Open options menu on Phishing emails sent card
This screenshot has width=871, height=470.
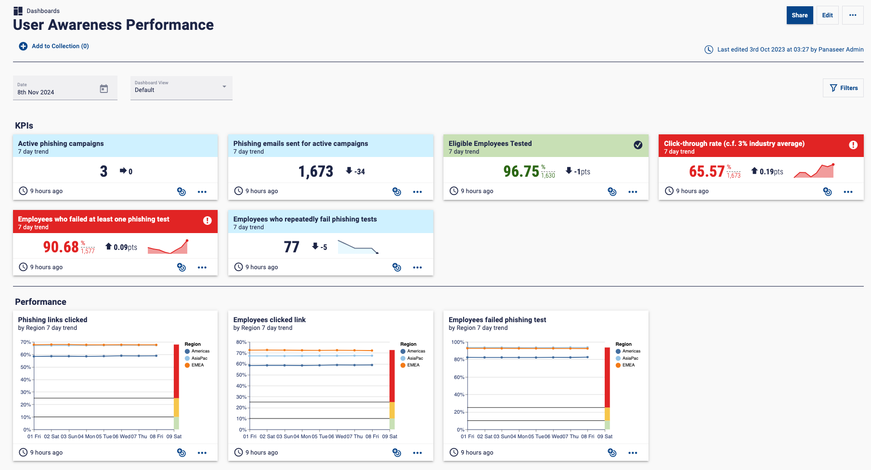(417, 192)
